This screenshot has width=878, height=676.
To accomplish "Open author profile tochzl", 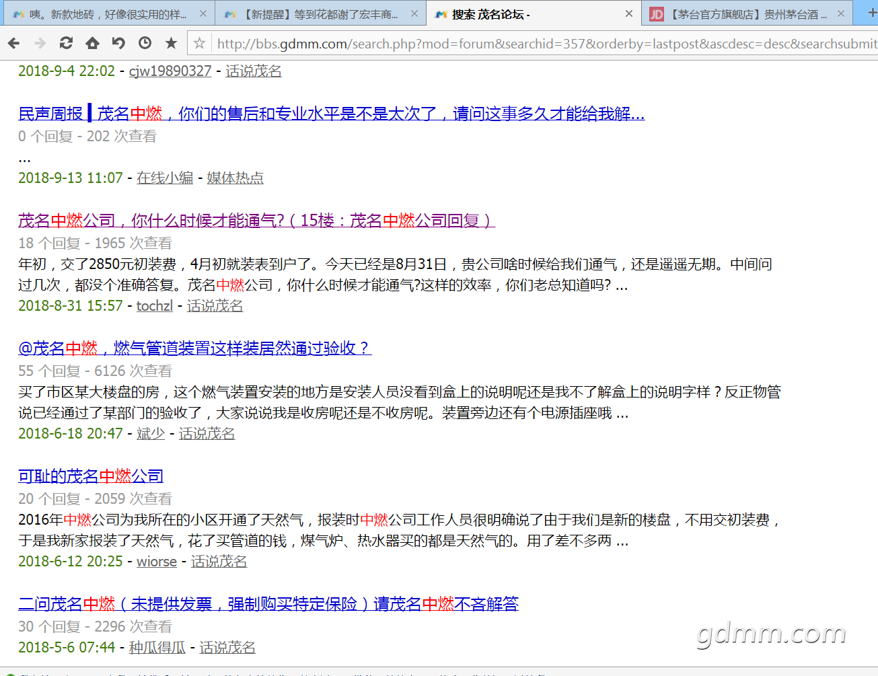I will click(x=155, y=306).
